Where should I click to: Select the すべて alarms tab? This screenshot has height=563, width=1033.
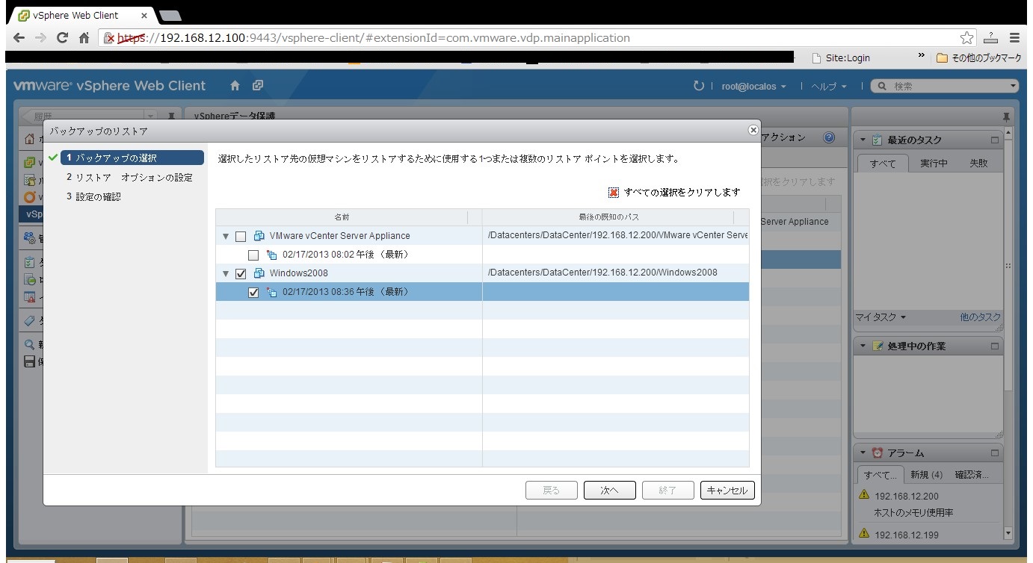[x=881, y=474]
